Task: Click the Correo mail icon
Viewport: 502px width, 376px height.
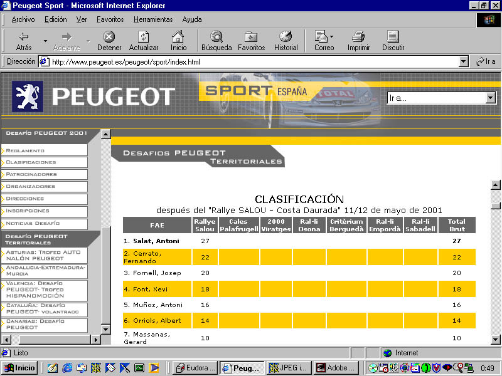Action: point(321,37)
